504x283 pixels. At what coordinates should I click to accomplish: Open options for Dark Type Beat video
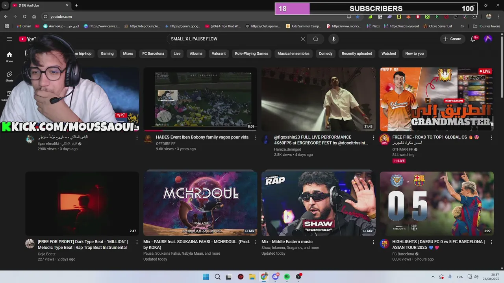click(x=137, y=242)
